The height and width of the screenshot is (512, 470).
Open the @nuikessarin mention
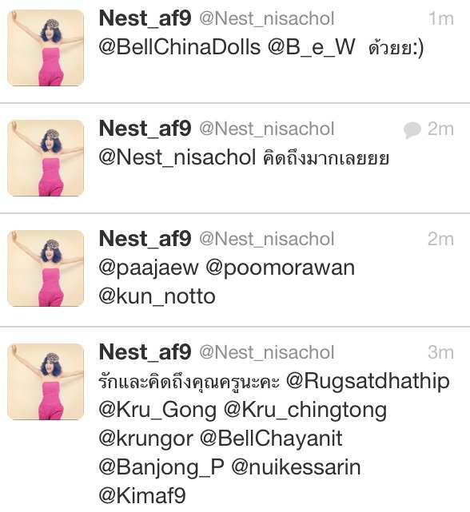[x=296, y=467]
